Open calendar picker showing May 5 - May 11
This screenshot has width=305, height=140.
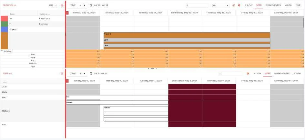point(98,74)
